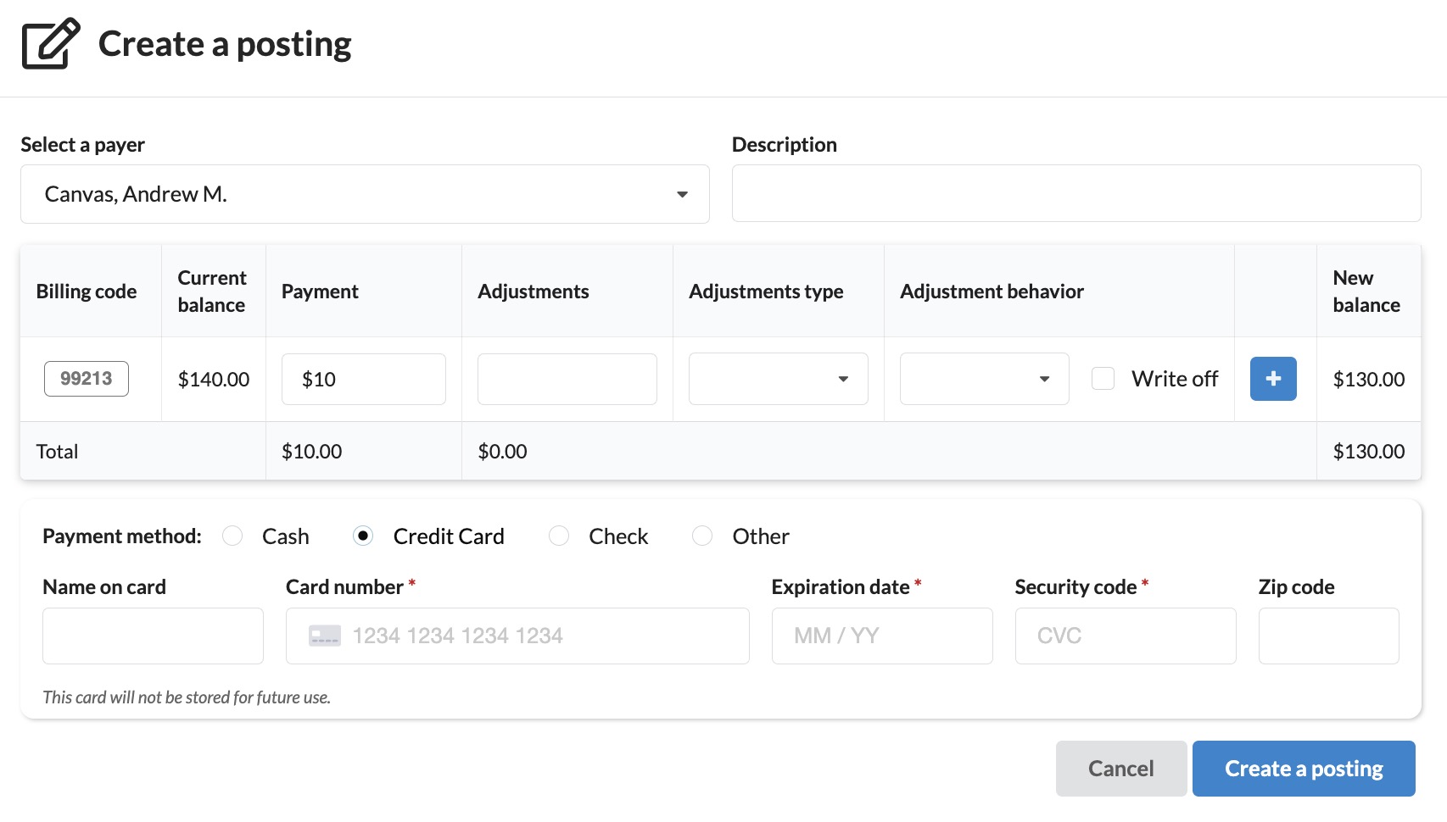This screenshot has height=822, width=1447.
Task: Click the Create a posting button
Action: coord(1303,769)
